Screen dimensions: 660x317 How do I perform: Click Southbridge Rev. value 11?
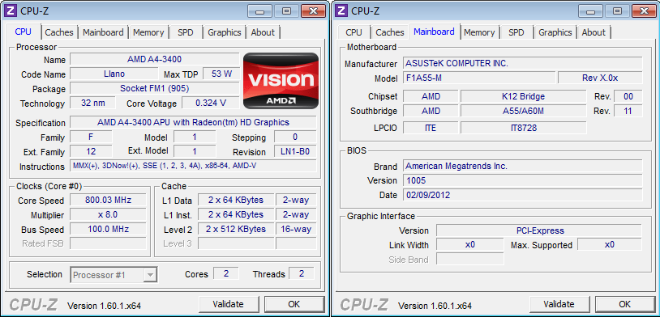click(628, 112)
